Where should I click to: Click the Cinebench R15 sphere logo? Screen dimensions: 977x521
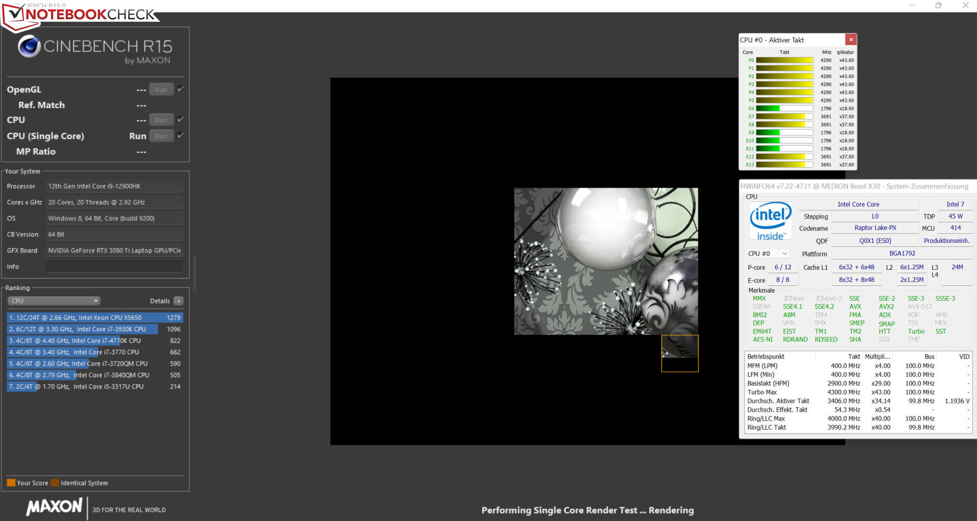coord(29,47)
